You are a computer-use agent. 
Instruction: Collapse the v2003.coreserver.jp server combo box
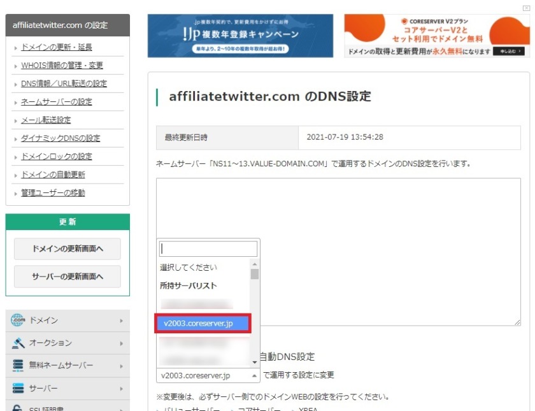pos(208,375)
